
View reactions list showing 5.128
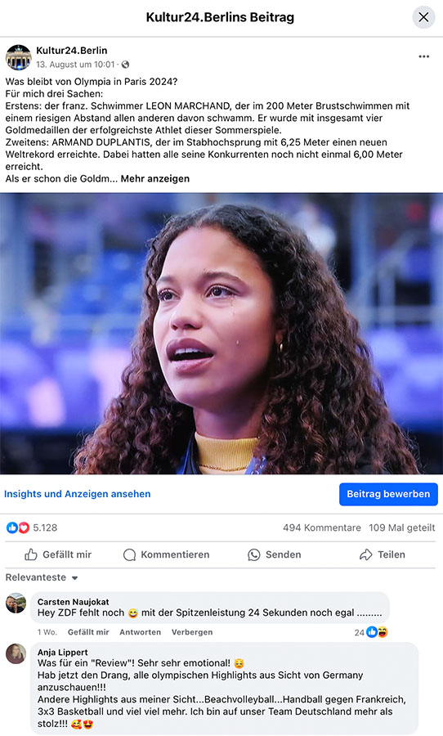32,527
